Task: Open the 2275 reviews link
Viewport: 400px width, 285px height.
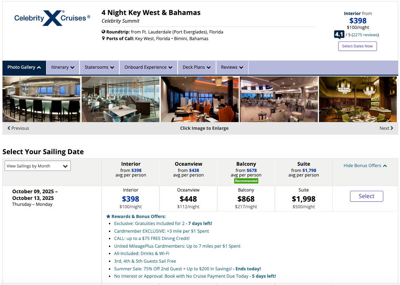Action: (365, 35)
